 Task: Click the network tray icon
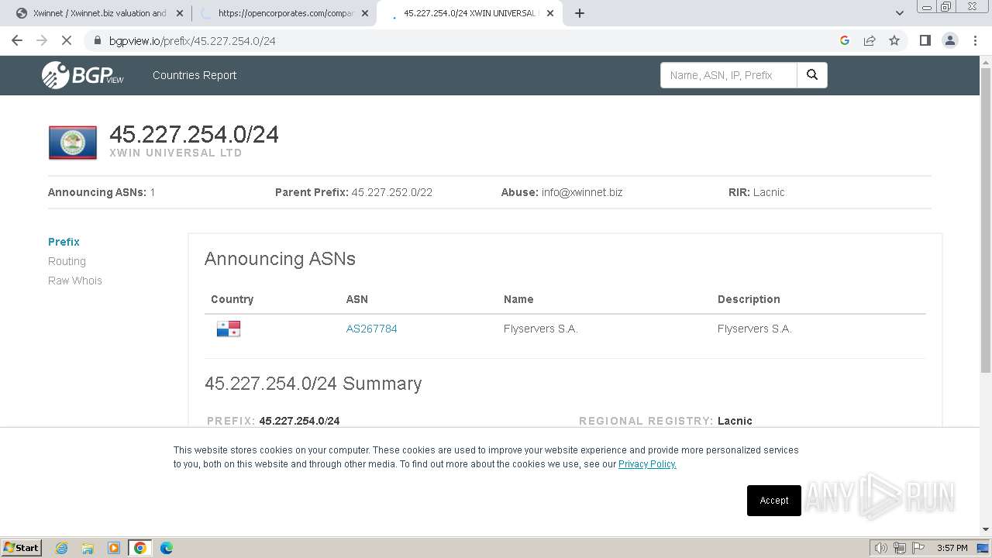click(x=900, y=548)
